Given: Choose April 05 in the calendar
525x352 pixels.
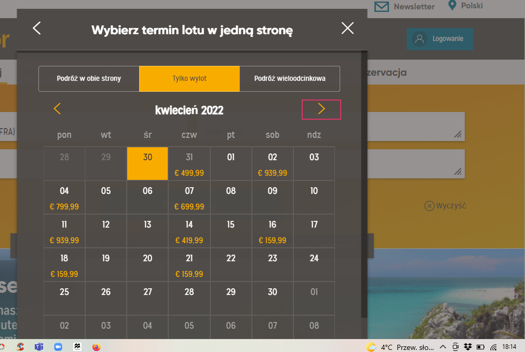Looking at the screenshot, I should click(106, 197).
